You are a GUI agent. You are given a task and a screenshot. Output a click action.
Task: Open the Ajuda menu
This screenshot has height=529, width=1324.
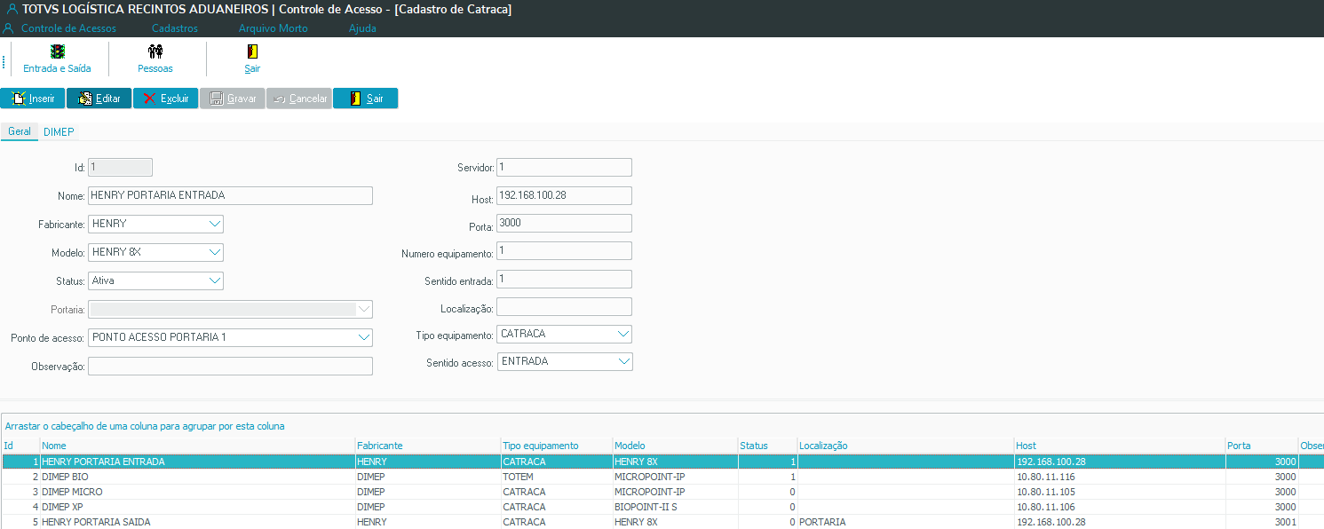(x=362, y=28)
